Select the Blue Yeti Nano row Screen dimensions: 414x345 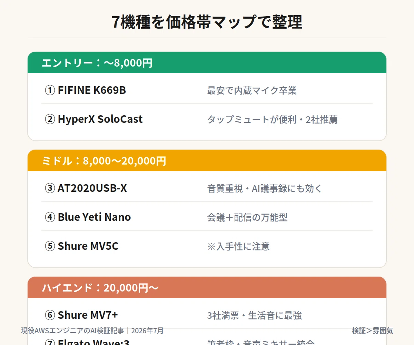point(207,217)
